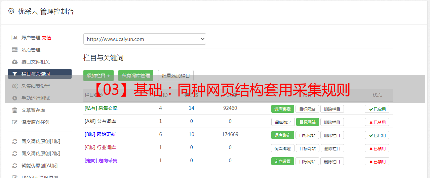Viewport: 430px width, 178px height.
Task: Click 目标网站 in the 行业词库 row
Action: coord(308,148)
